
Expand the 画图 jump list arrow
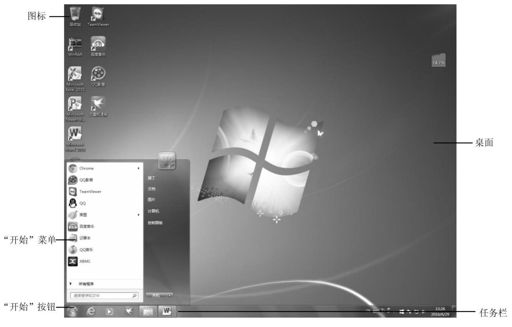[x=138, y=214]
